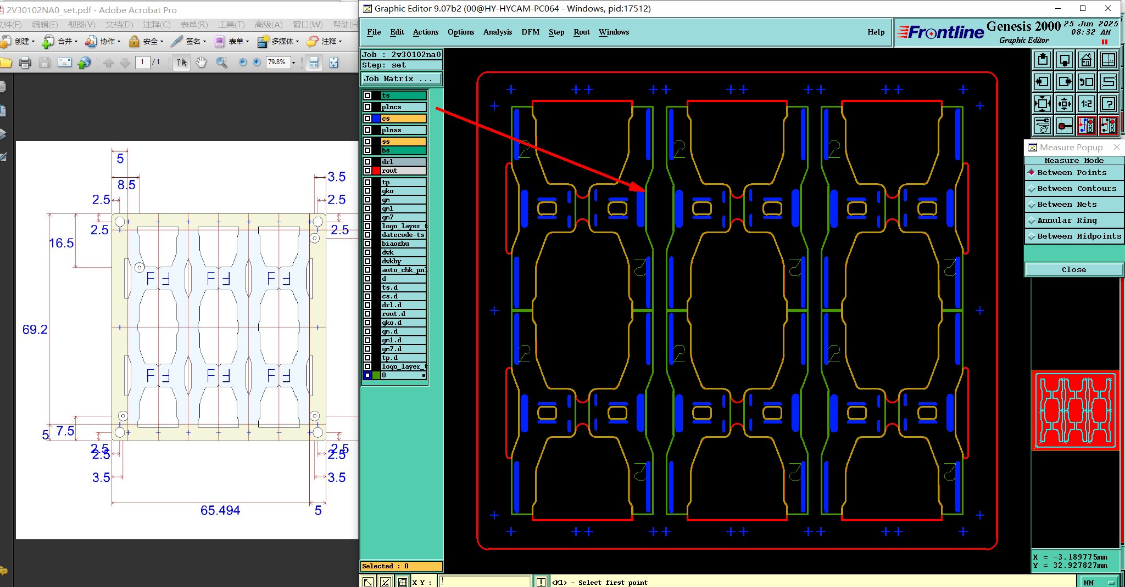The width and height of the screenshot is (1125, 587).
Task: Click the Job Matrix button
Action: click(x=401, y=79)
